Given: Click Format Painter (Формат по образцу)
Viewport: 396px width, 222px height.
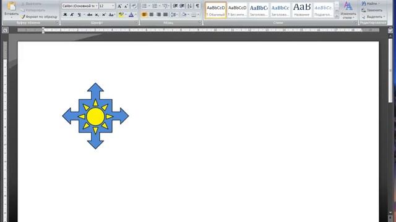Looking at the screenshot, I should pos(39,17).
